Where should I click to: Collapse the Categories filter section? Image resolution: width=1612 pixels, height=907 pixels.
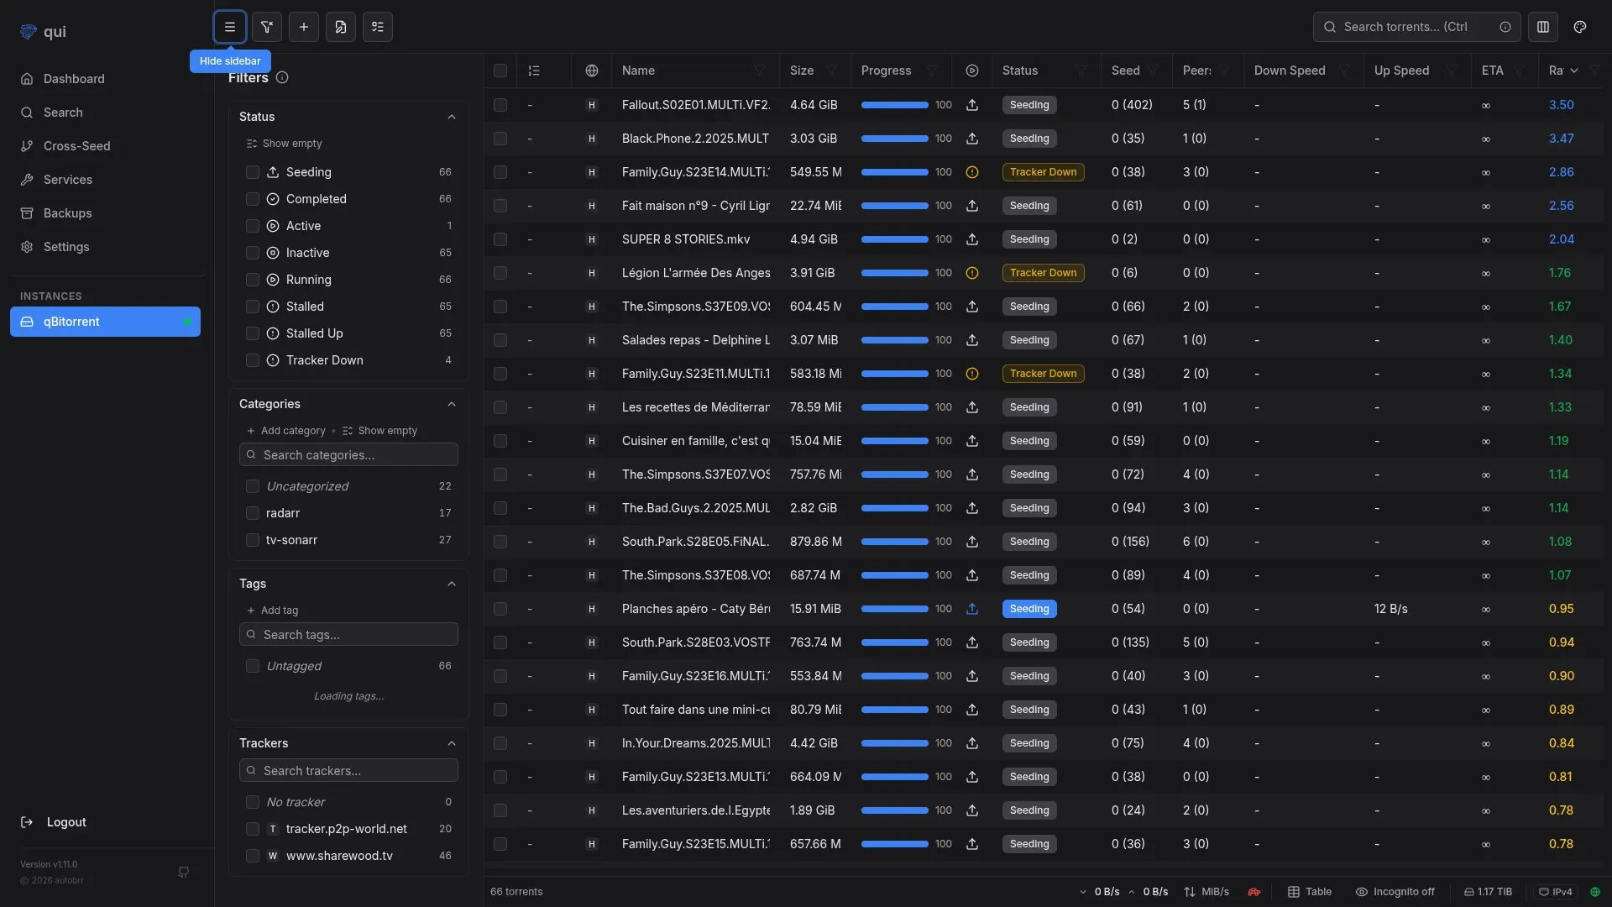point(452,404)
